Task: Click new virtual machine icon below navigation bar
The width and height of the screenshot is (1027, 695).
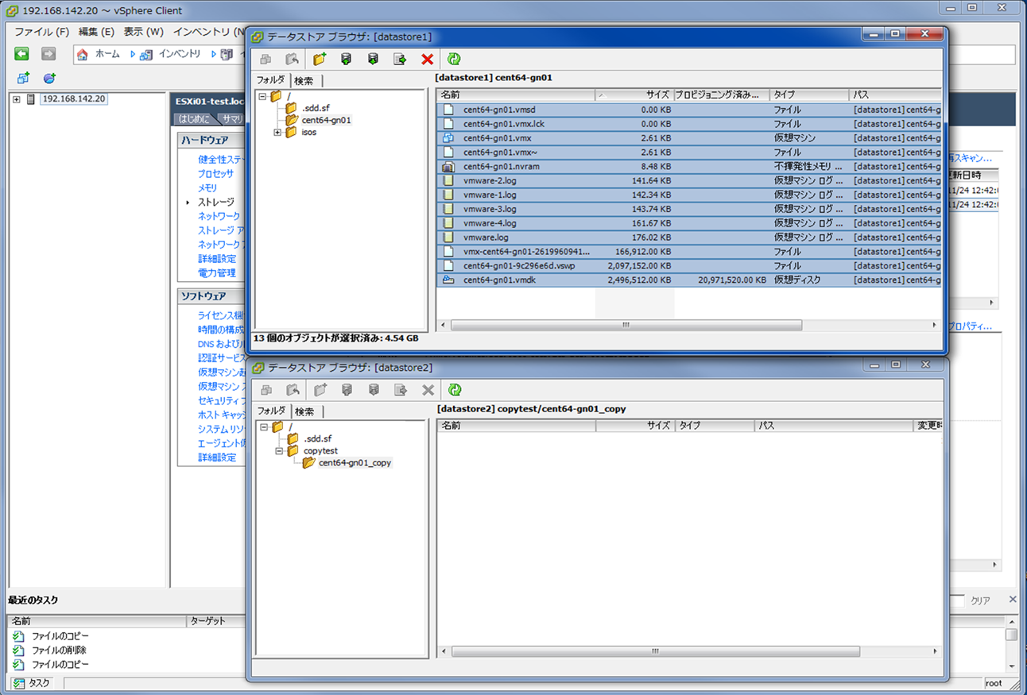Action: [23, 78]
